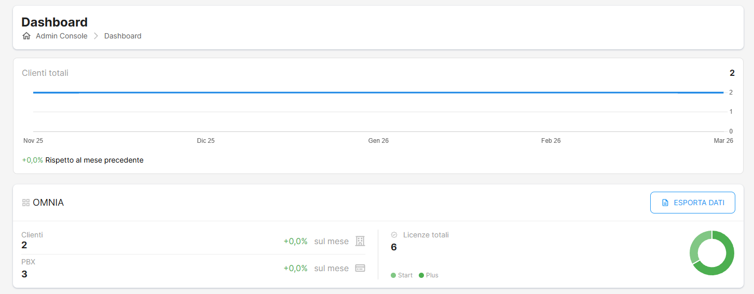The height and width of the screenshot is (294, 754).
Task: Click the grid icon beside OMNIA
Action: pos(26,203)
